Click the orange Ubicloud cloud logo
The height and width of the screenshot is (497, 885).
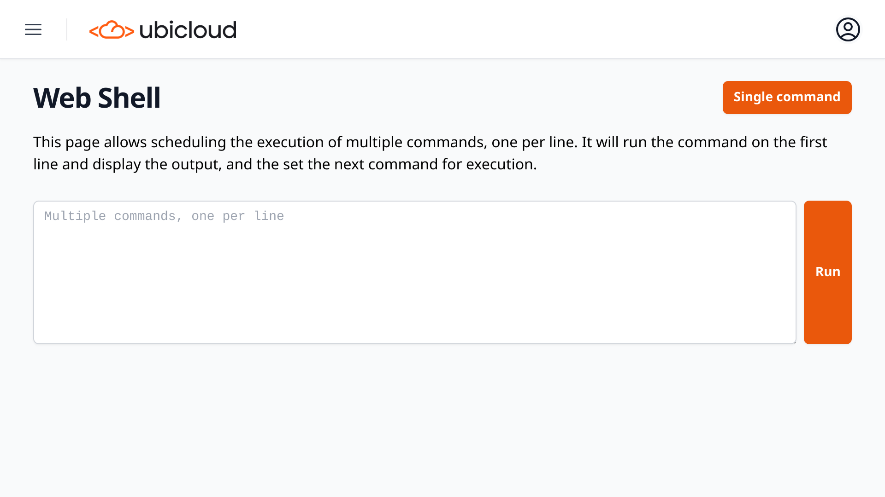click(112, 30)
